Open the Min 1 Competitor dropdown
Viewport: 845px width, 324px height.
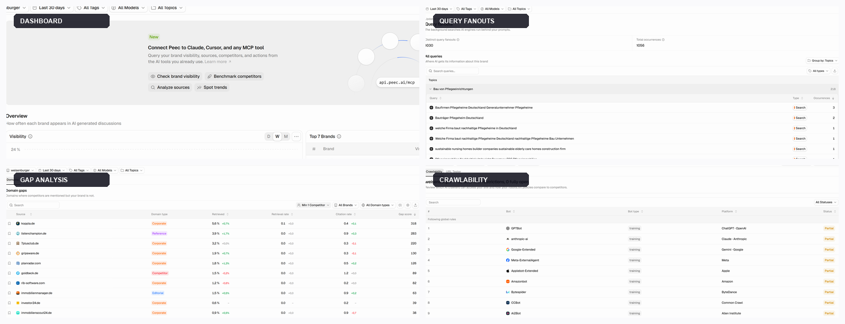[313, 205]
